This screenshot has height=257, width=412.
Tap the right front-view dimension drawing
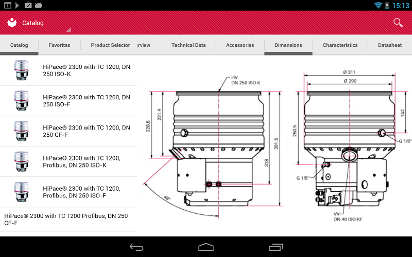click(x=352, y=145)
